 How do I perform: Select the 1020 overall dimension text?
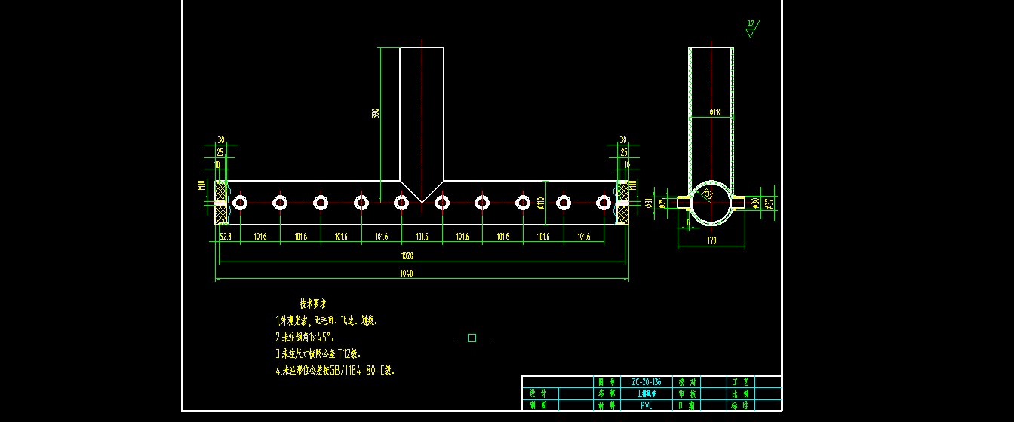tap(407, 255)
